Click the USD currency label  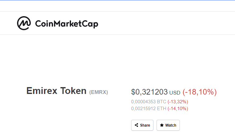(175, 93)
